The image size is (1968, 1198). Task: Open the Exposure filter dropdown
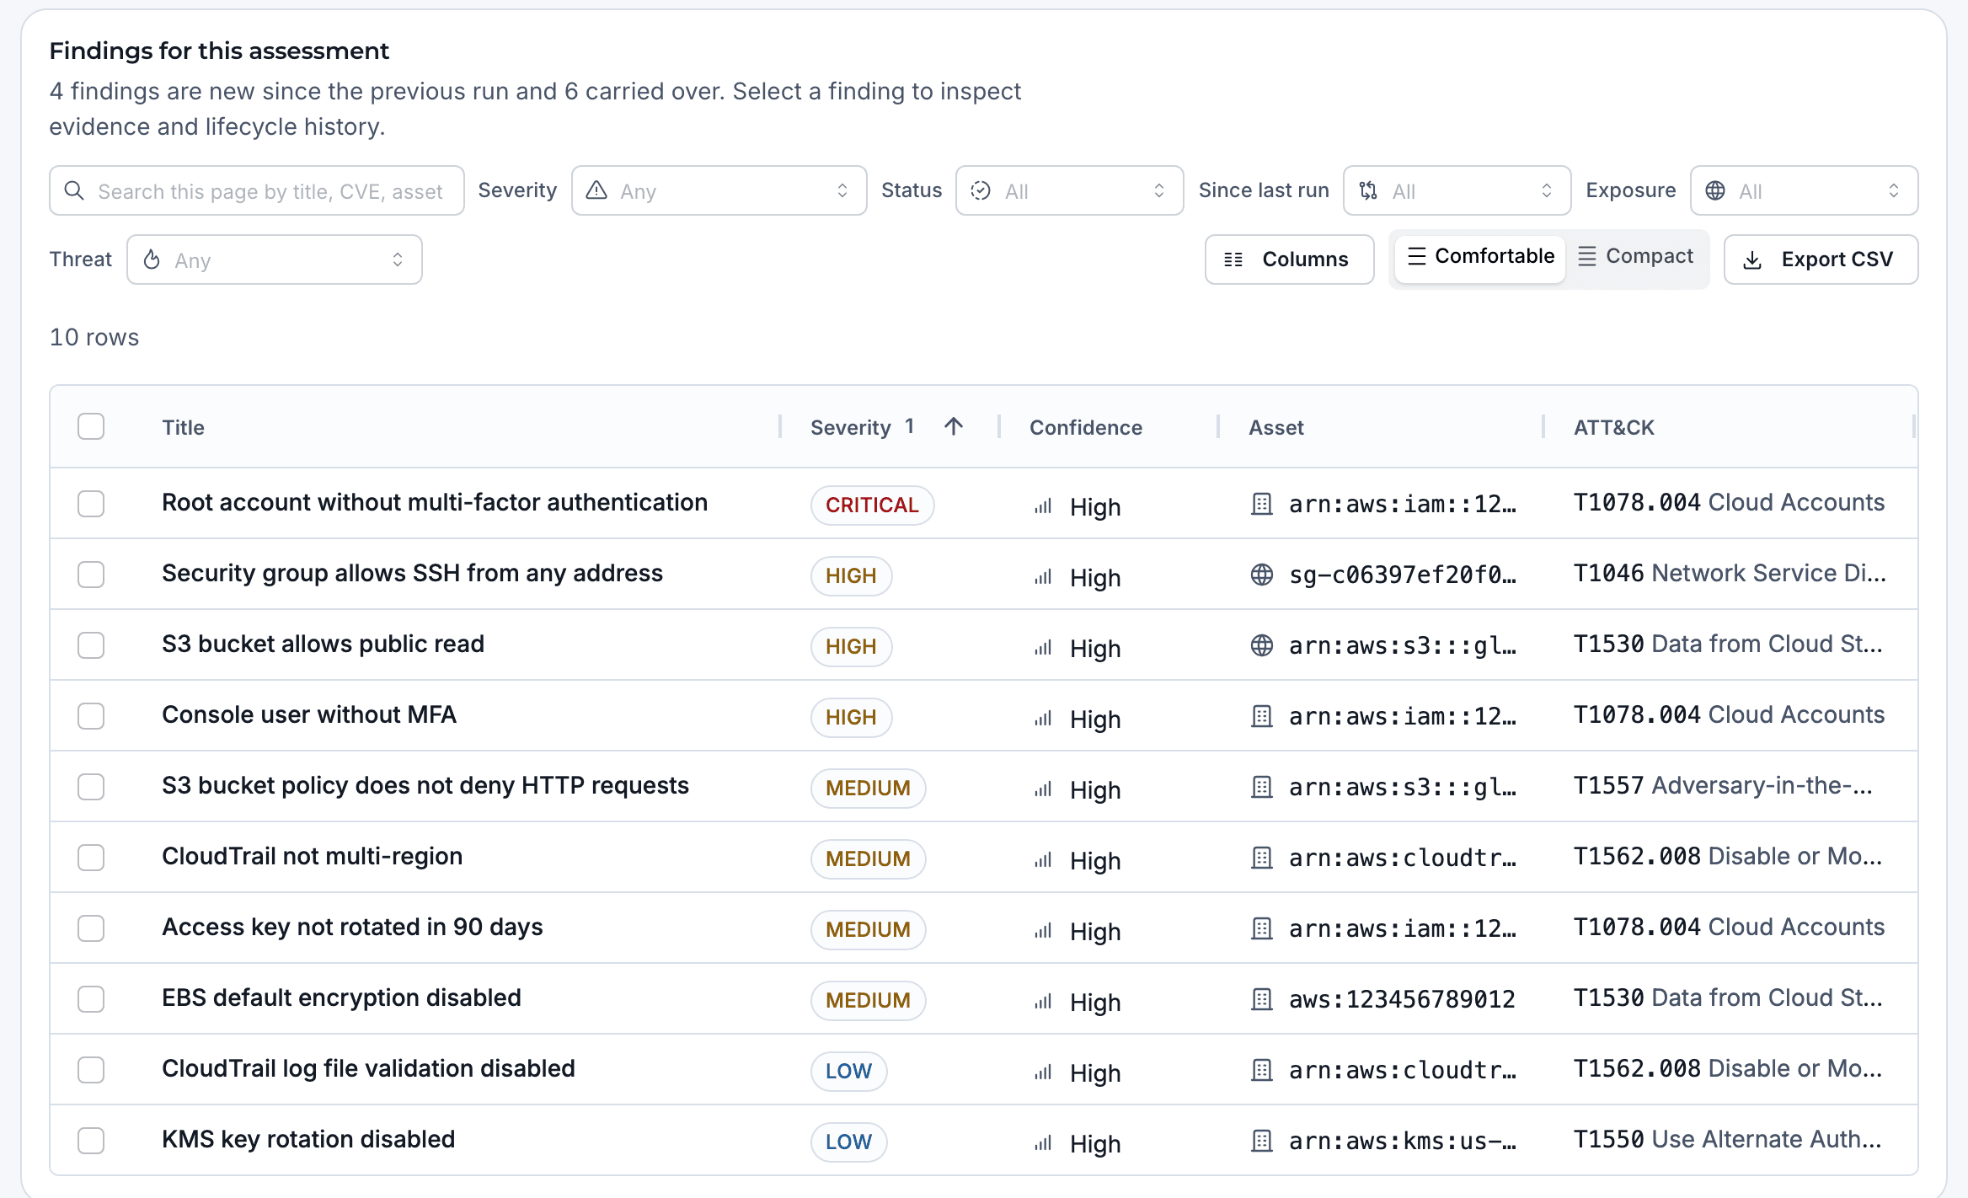click(x=1804, y=190)
